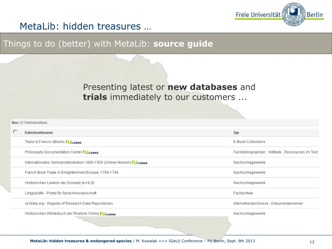This screenshot has width=332, height=249.
Task: Click slide page number 12
Action: click(312, 242)
